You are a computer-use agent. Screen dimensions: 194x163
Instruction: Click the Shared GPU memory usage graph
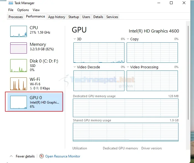click(x=126, y=132)
